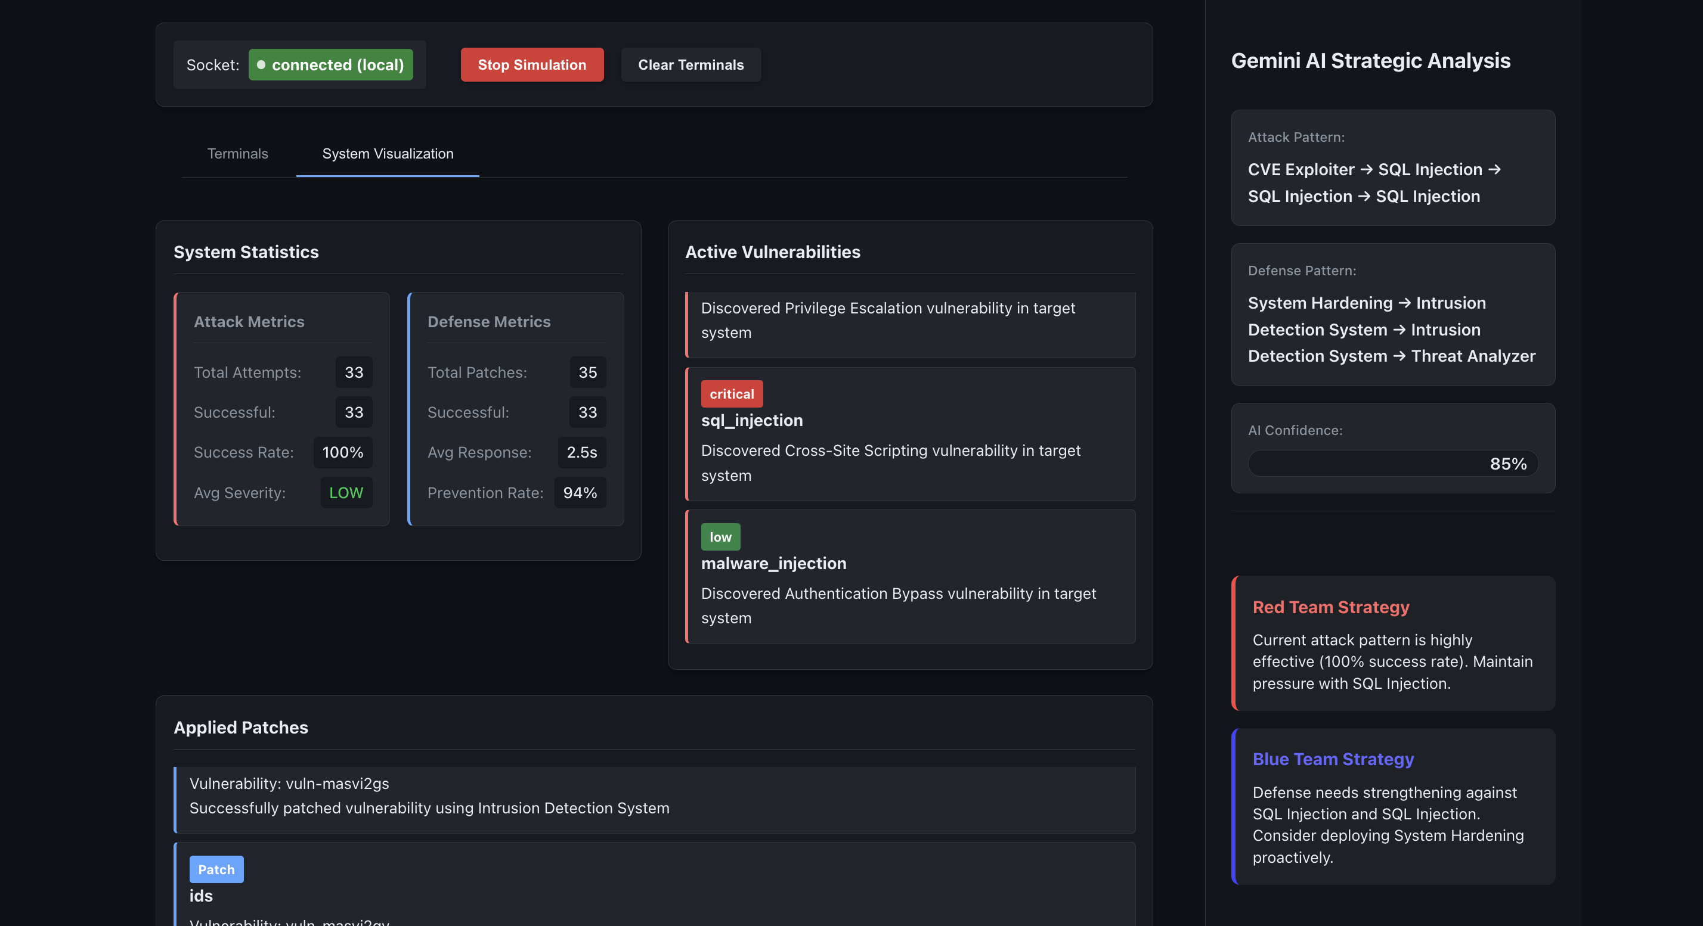Image resolution: width=1703 pixels, height=926 pixels.
Task: Click the 100% Success Rate value
Action: (x=342, y=452)
